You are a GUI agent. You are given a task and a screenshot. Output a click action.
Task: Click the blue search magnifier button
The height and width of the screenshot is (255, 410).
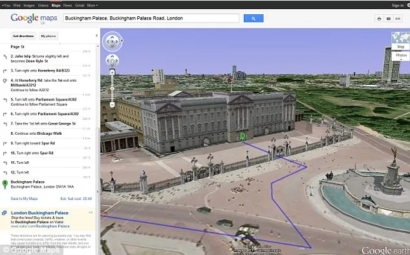click(x=254, y=18)
